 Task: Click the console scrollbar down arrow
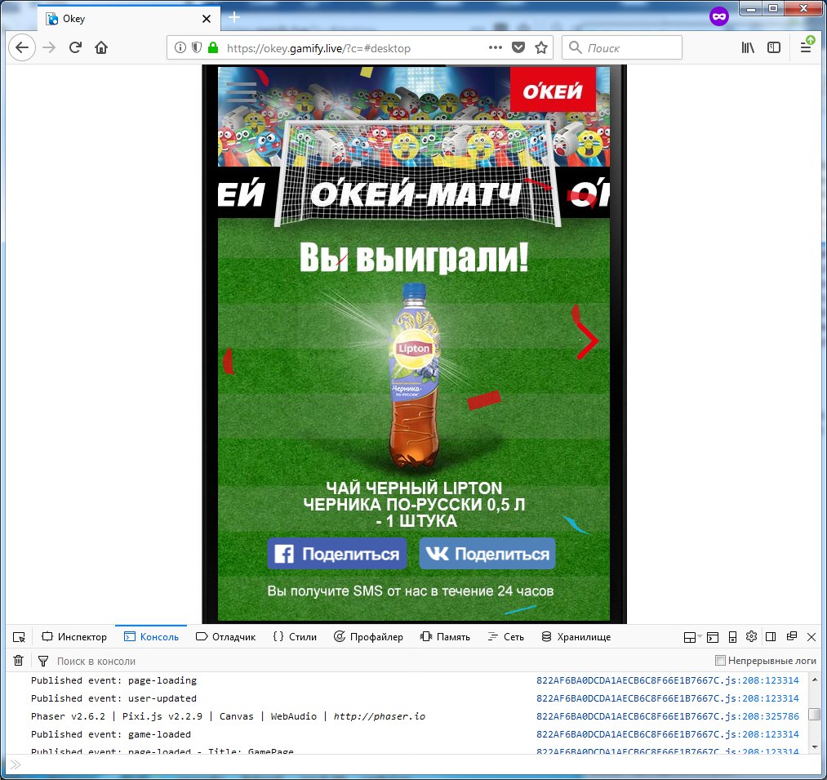coord(814,747)
